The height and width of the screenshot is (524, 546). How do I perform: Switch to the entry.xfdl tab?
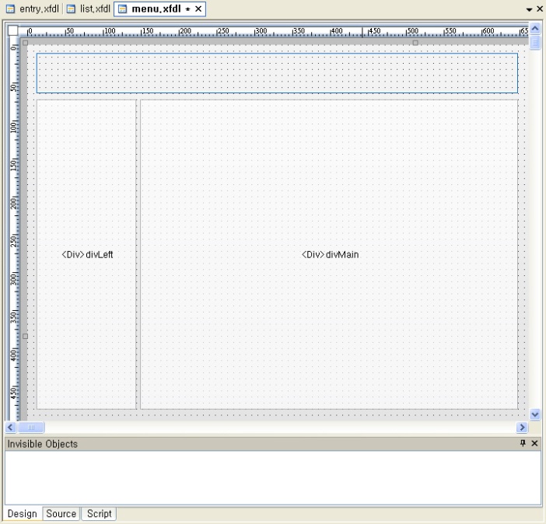[33, 9]
